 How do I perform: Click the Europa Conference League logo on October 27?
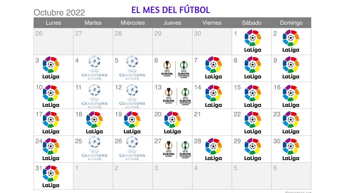click(185, 149)
